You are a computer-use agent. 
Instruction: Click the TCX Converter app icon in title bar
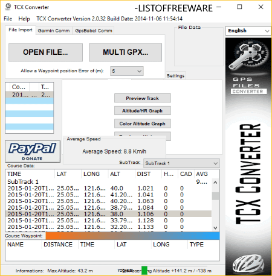point(8,7)
